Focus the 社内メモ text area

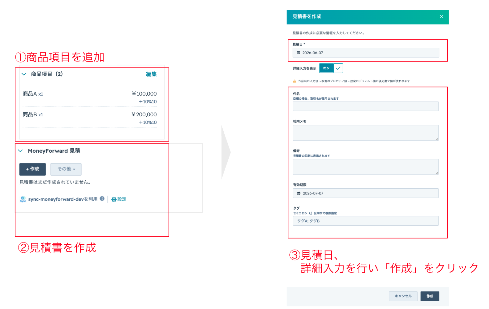coord(366,133)
